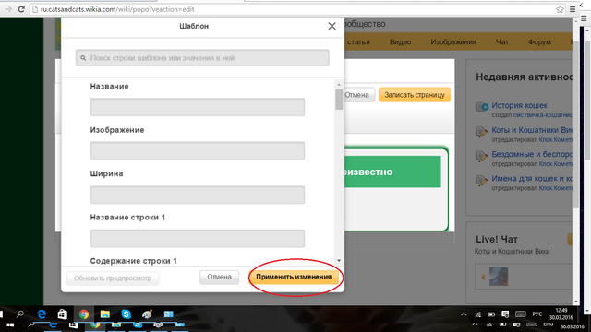Open File Explorer from taskbar
Viewport: 591px width, 332px height.
[x=104, y=314]
